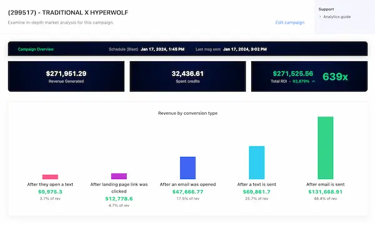Viewport: 375px width, 225px height.
Task: Open the Edit campaign link
Action: point(290,22)
